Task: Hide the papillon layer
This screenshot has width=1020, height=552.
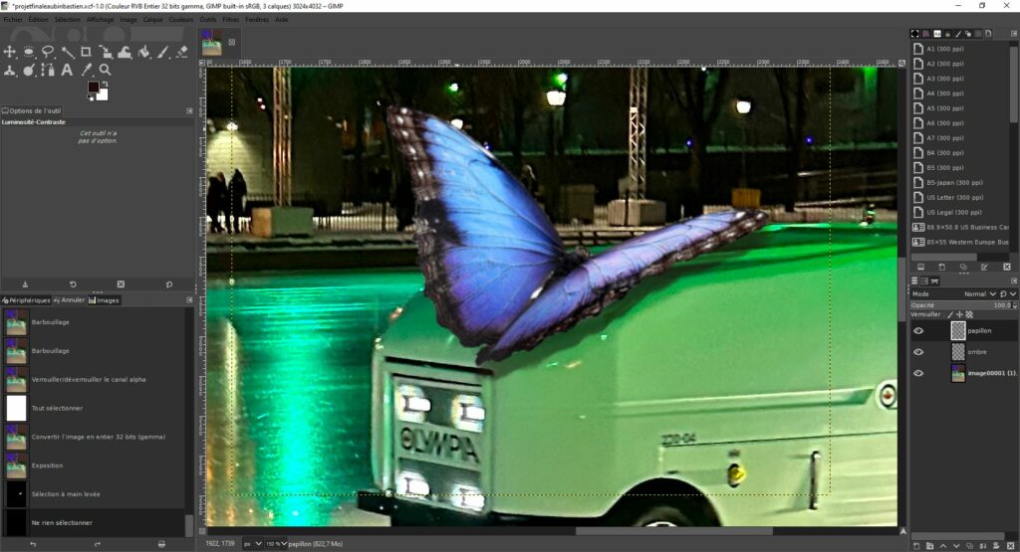Action: pyautogui.click(x=918, y=330)
